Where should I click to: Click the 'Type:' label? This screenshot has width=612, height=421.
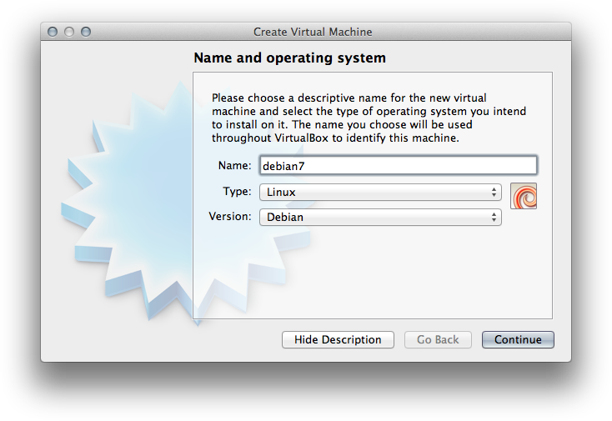pyautogui.click(x=237, y=192)
